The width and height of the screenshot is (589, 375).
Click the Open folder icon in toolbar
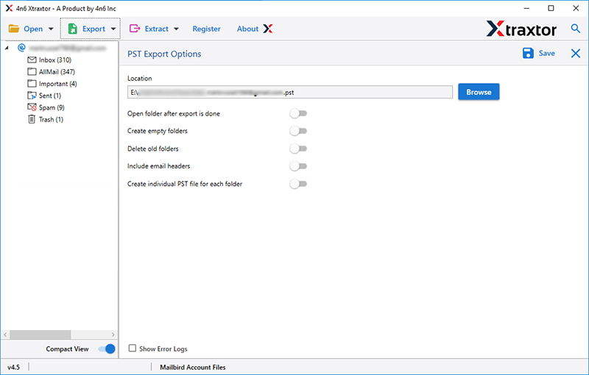point(14,29)
